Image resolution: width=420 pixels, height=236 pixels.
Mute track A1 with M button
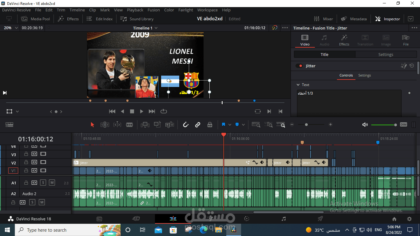52,183
